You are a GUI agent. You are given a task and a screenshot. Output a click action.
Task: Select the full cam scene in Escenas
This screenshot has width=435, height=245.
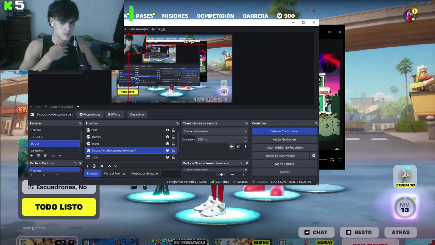(x=54, y=130)
